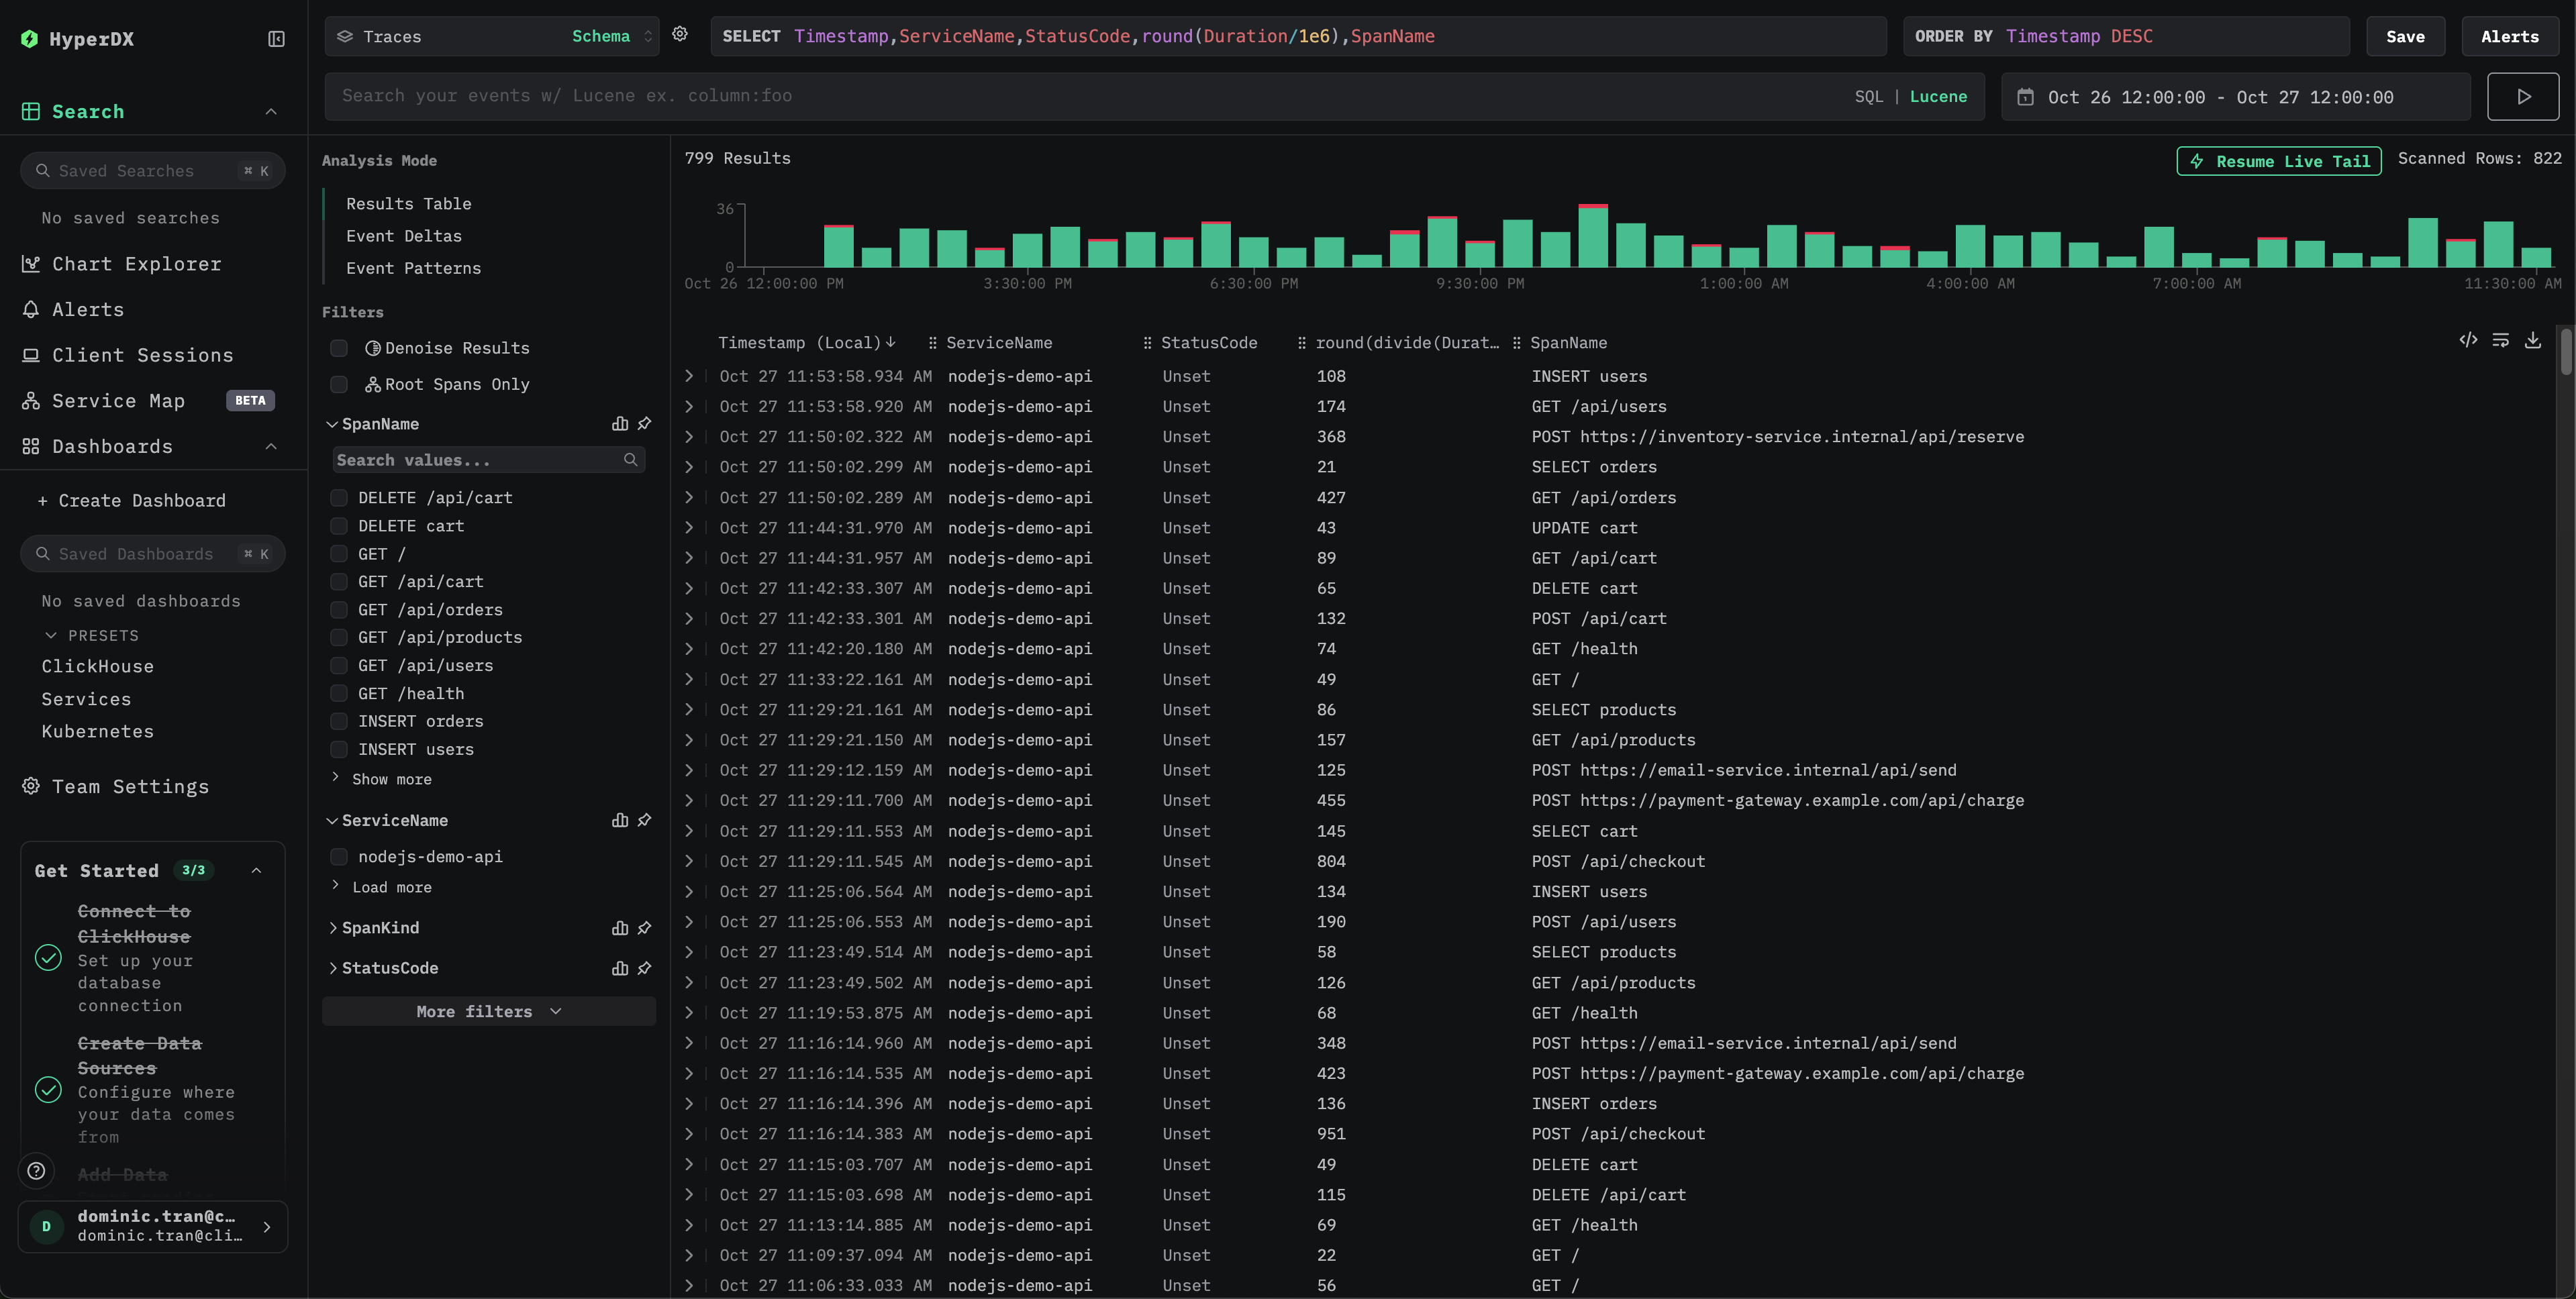The image size is (2576, 1299).
Task: Collapse the SpanName filter section
Action: [333, 424]
